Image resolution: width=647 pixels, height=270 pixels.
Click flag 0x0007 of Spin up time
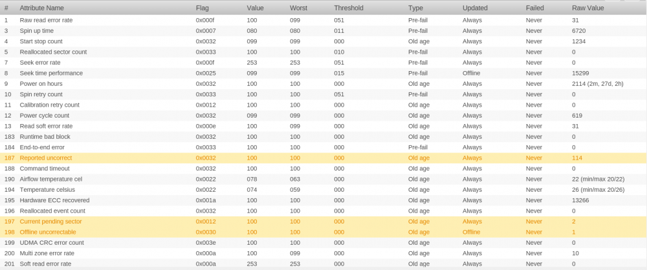click(x=206, y=31)
